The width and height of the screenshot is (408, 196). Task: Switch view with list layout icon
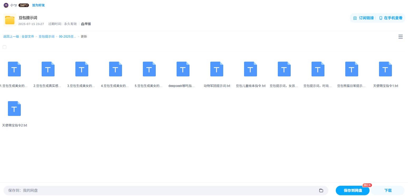[400, 37]
